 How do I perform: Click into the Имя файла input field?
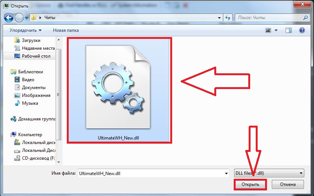click(149, 173)
